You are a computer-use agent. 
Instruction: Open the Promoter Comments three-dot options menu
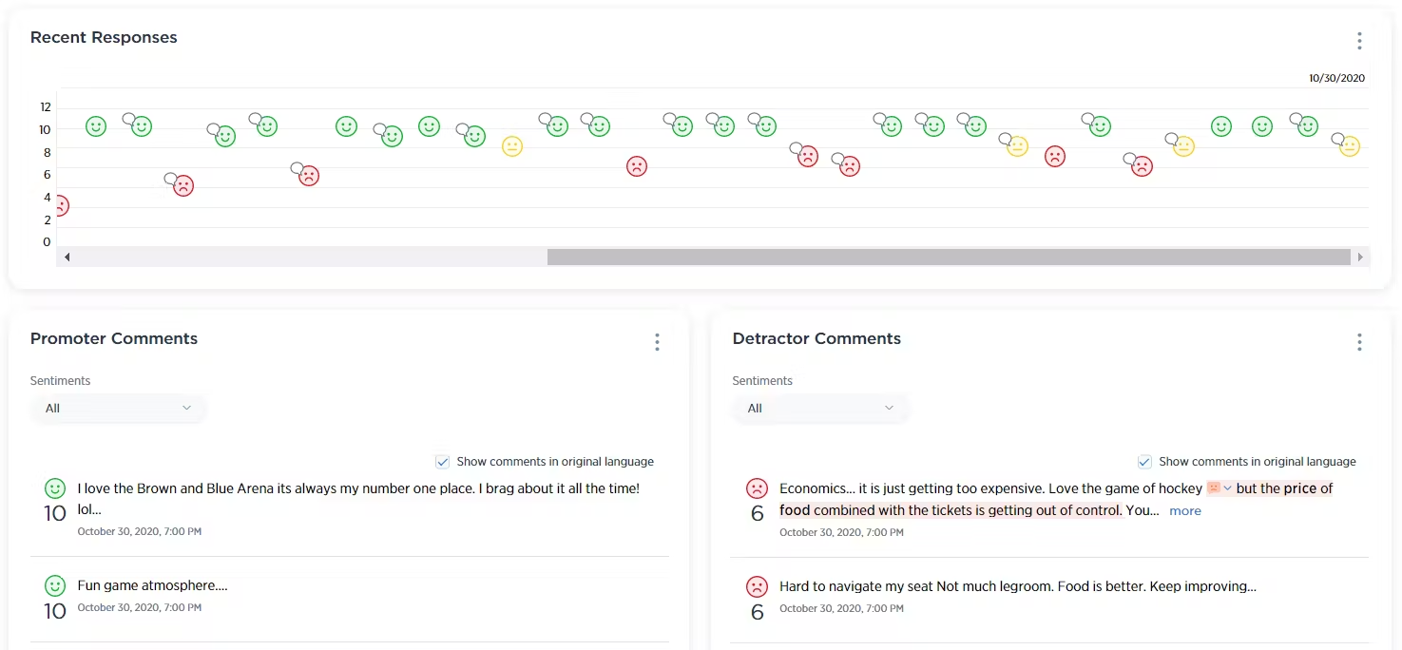click(657, 342)
